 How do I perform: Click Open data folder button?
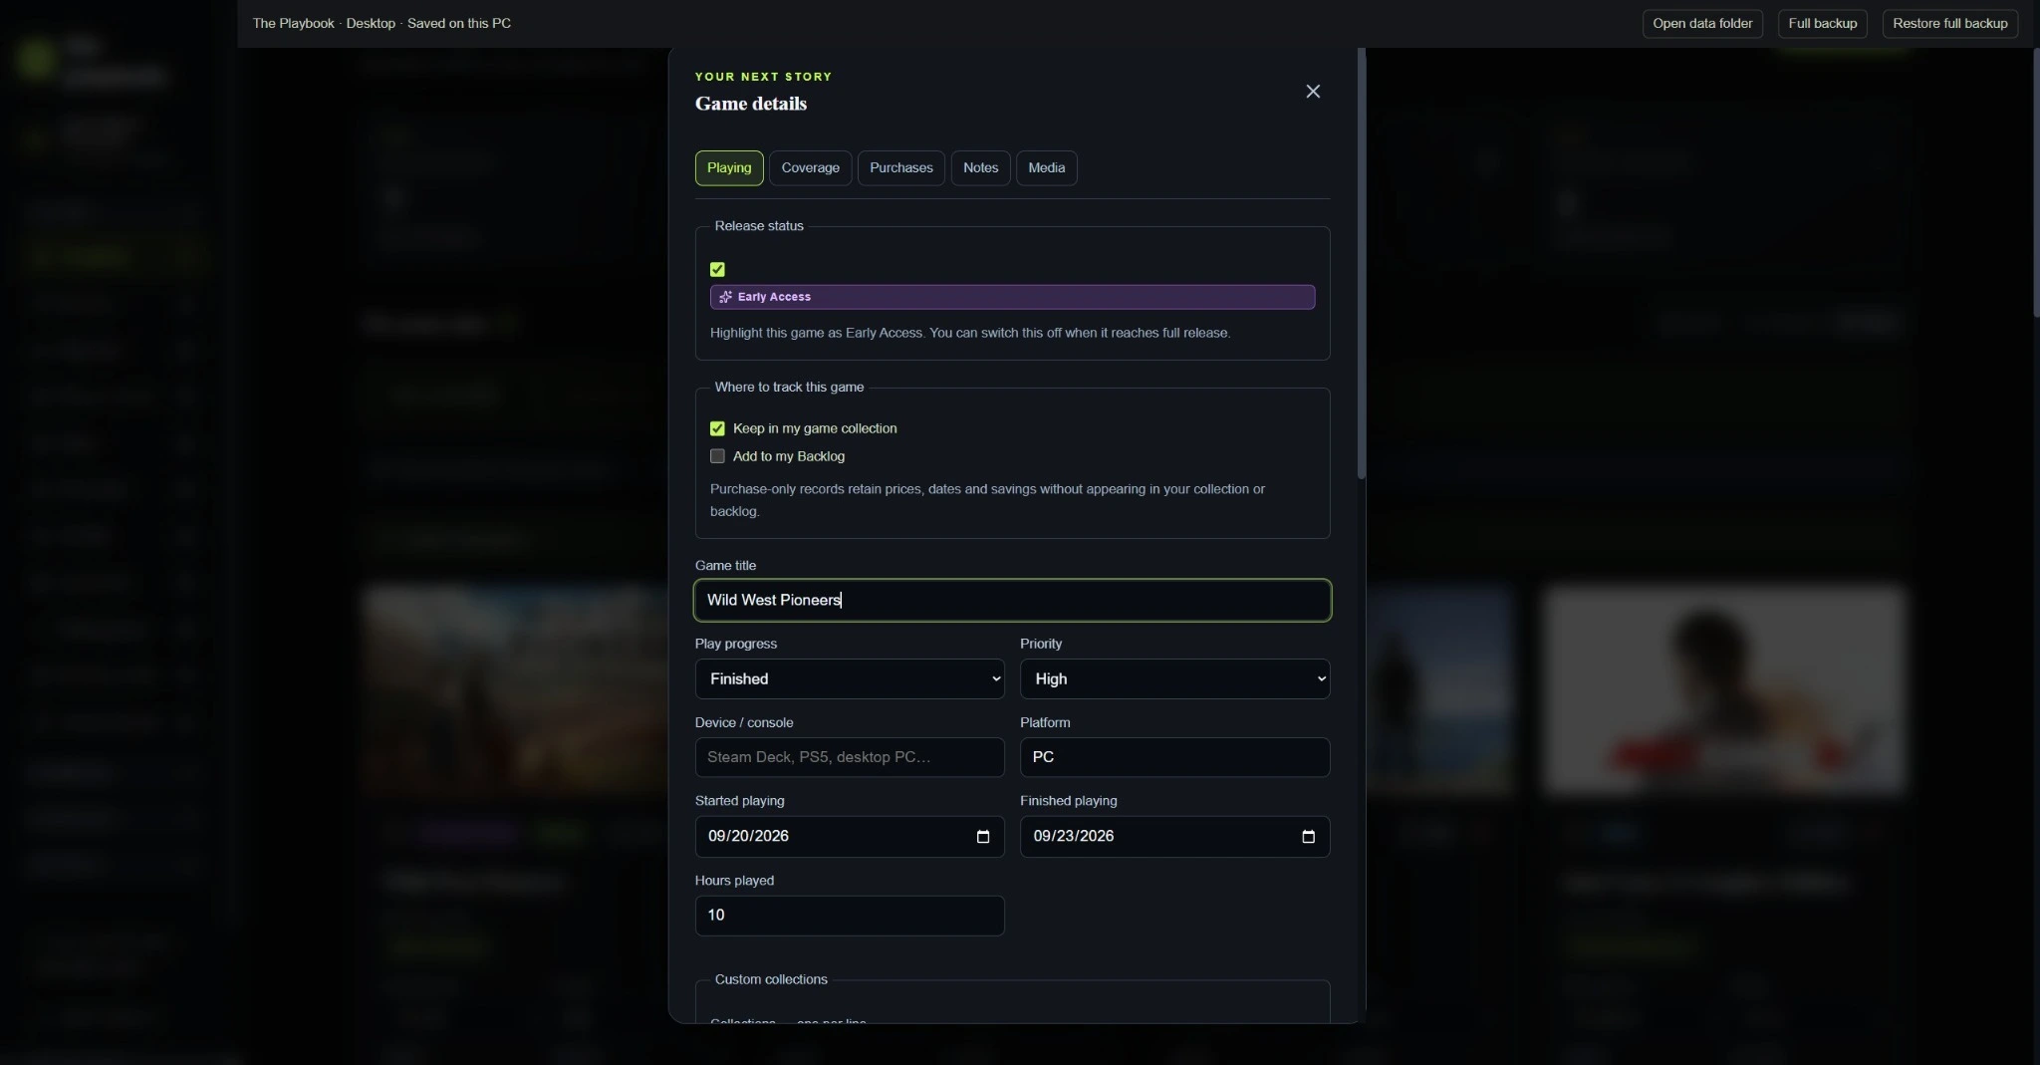click(1702, 24)
